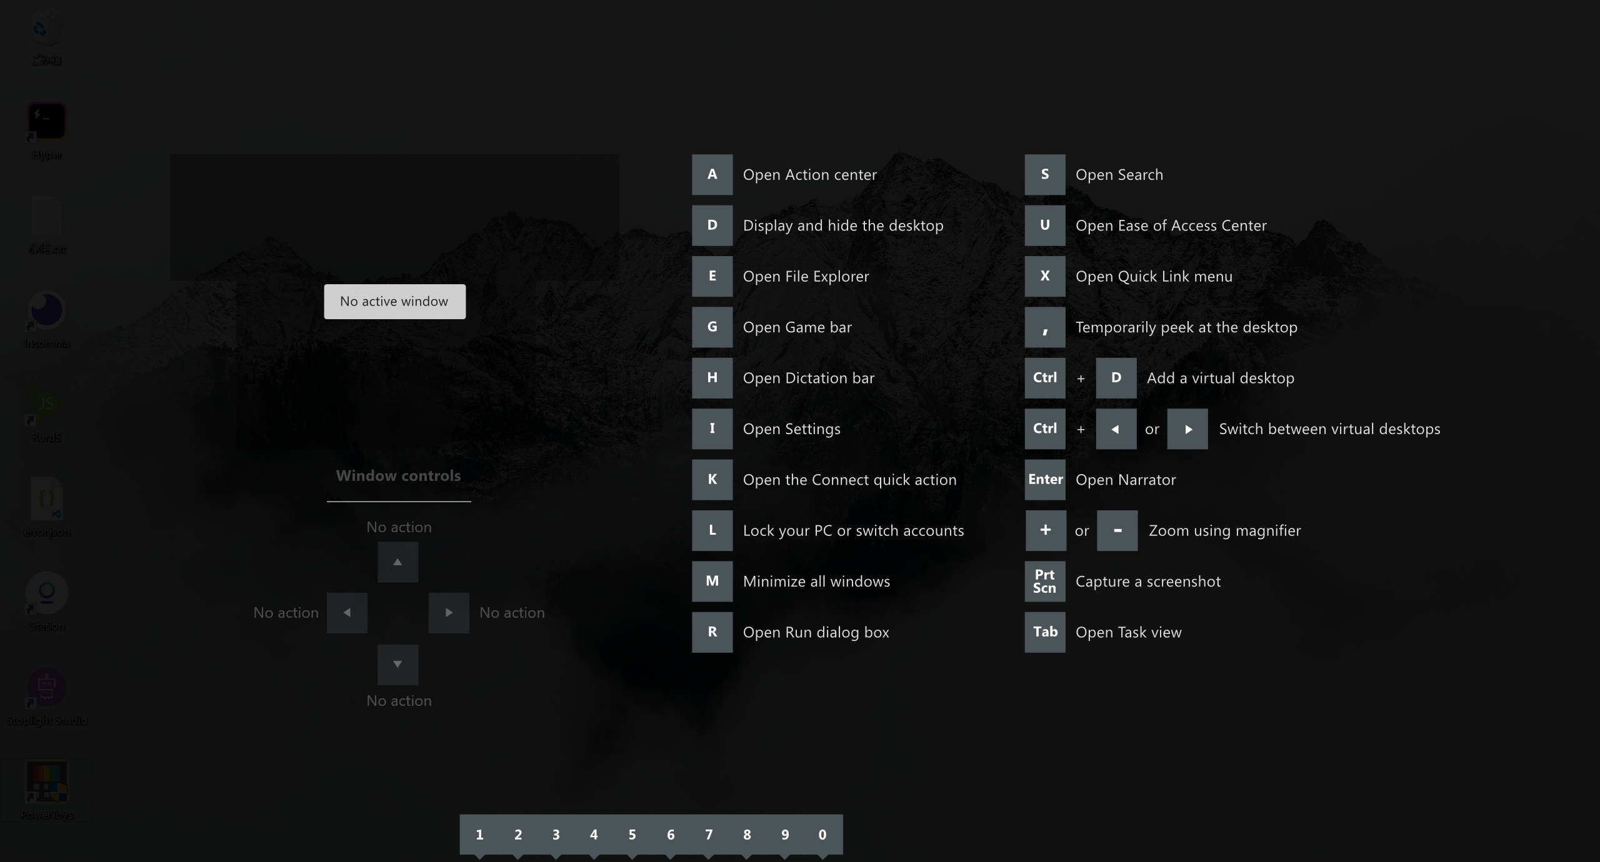Click the plus key tile for magnifier zoom

tap(1045, 530)
